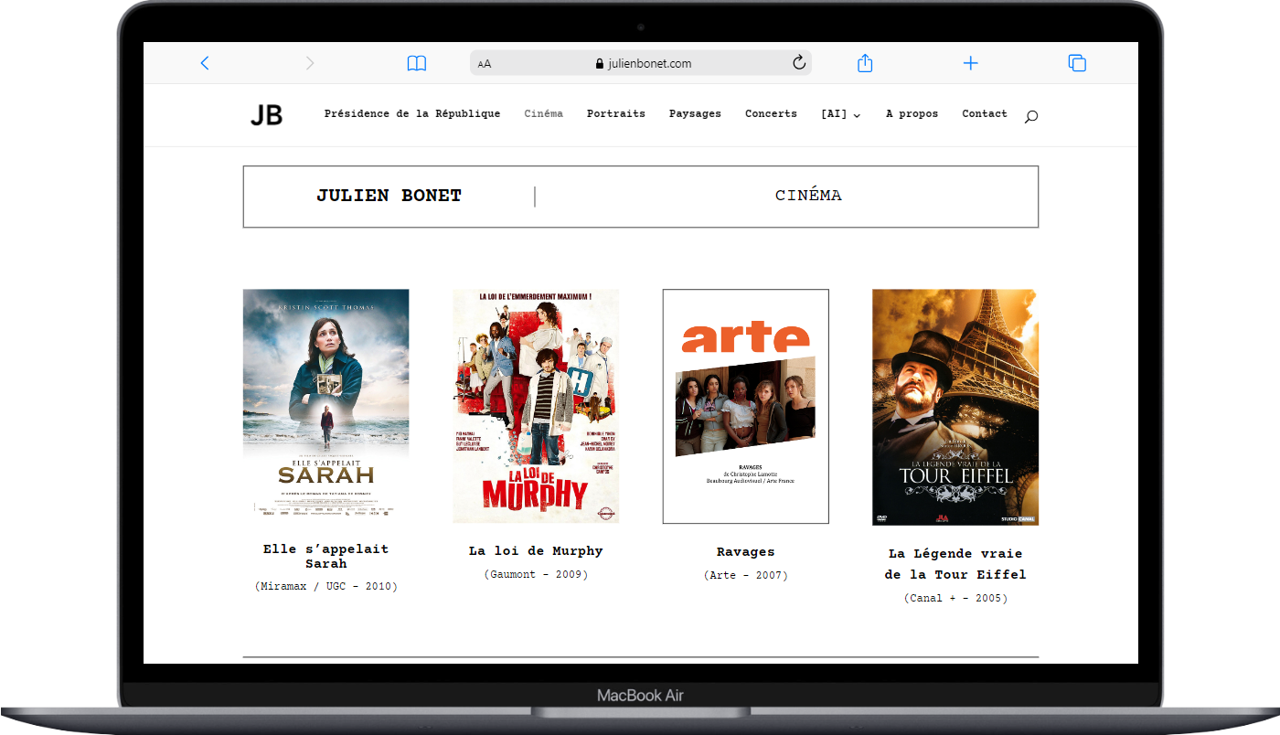Open the Concerts menu item
The height and width of the screenshot is (735, 1280).
[x=771, y=114]
